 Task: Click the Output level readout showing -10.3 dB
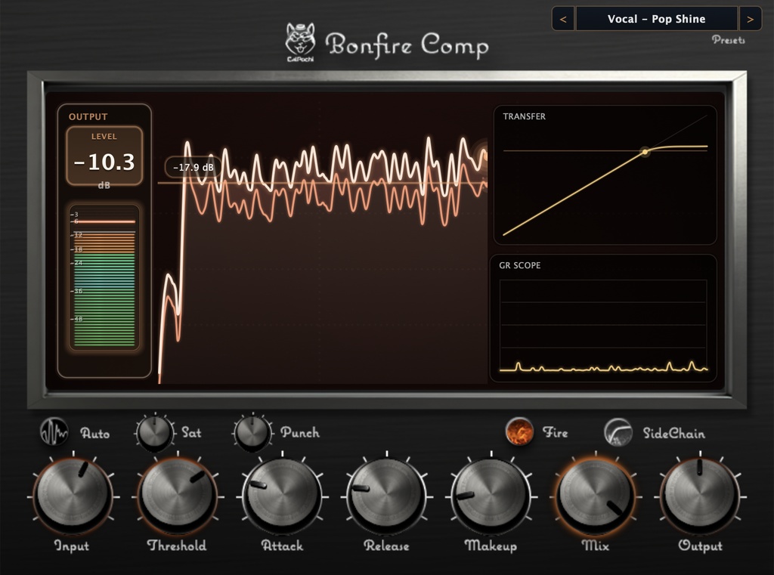point(105,161)
